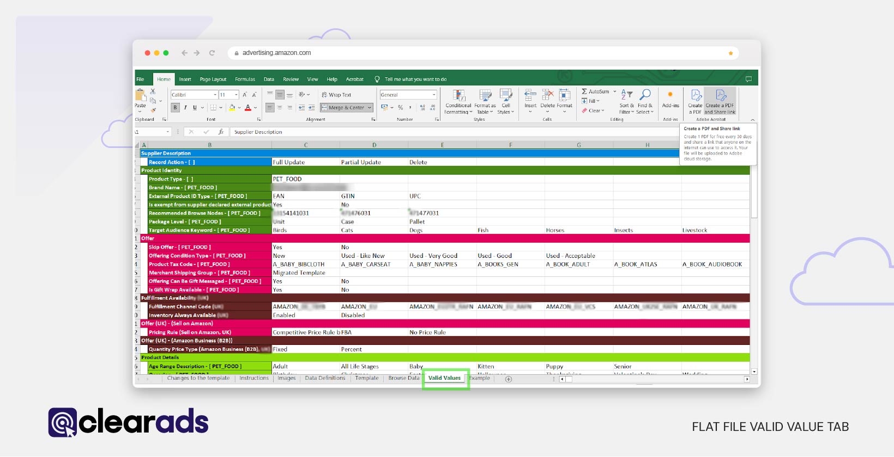The height and width of the screenshot is (457, 894).
Task: Apply comma style number format
Action: click(410, 108)
